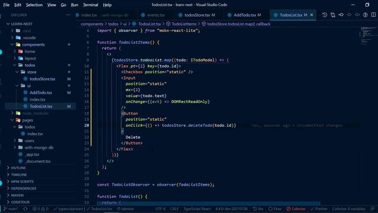Click the sync changes icon in status bar

click(x=25, y=209)
